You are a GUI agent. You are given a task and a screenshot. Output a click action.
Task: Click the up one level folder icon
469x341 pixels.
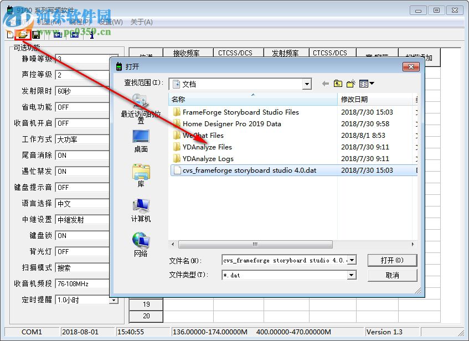point(338,84)
